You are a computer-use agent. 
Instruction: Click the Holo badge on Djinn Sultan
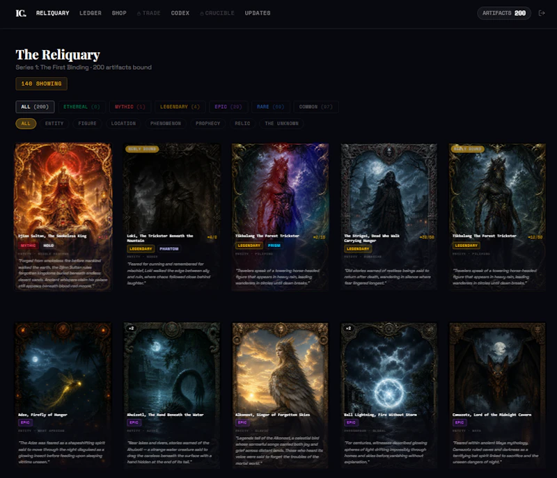[48, 246]
